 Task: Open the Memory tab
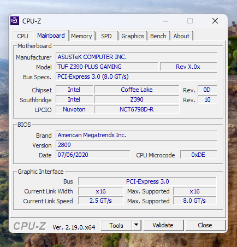coord(81,36)
